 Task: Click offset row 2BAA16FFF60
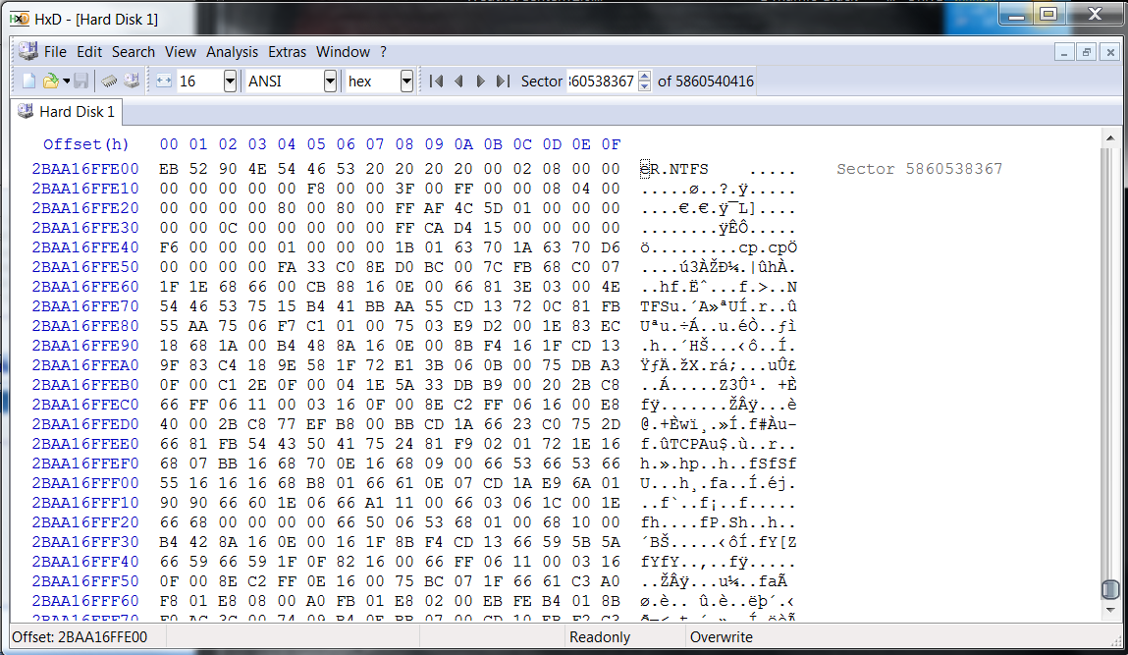click(84, 601)
